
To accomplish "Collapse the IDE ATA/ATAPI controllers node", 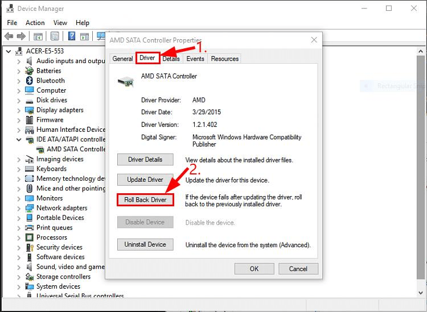I will (x=19, y=140).
